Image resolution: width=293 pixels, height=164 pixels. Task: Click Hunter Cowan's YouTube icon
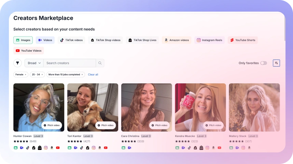coord(58,148)
